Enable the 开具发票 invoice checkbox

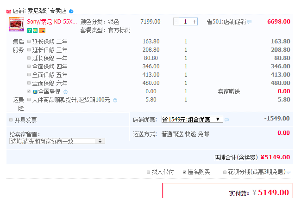(x=11, y=120)
